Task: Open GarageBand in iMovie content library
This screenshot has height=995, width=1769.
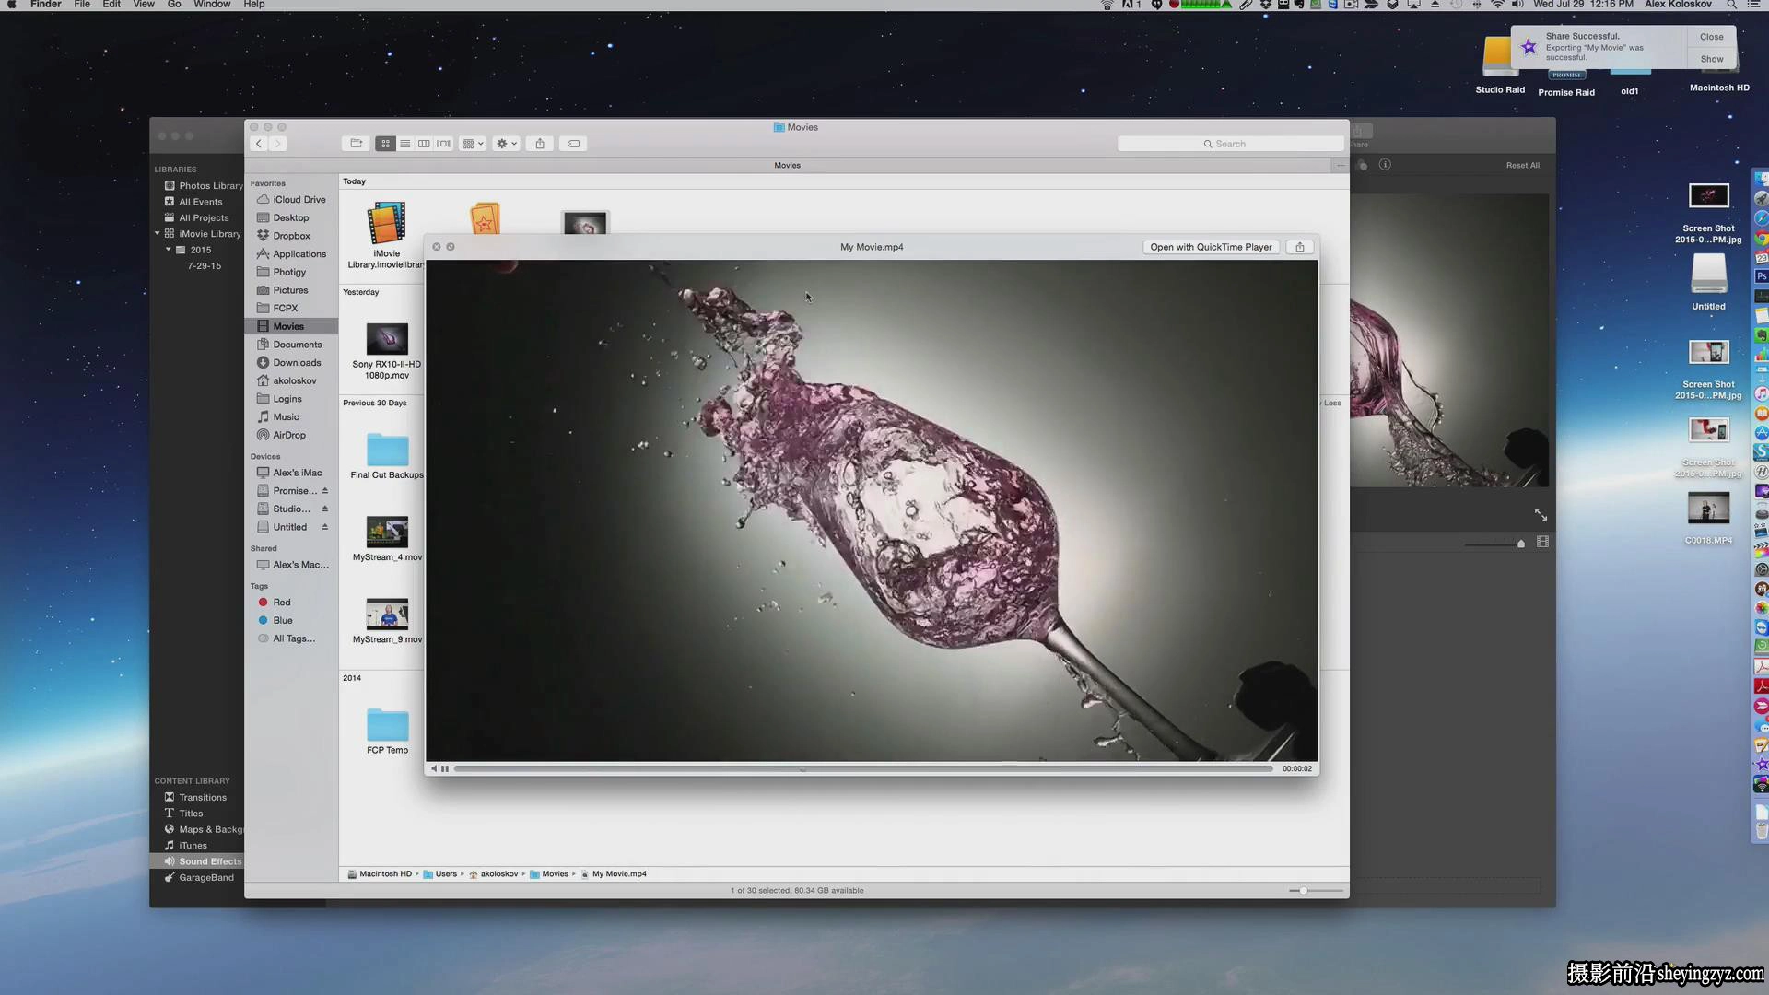Action: click(x=206, y=878)
